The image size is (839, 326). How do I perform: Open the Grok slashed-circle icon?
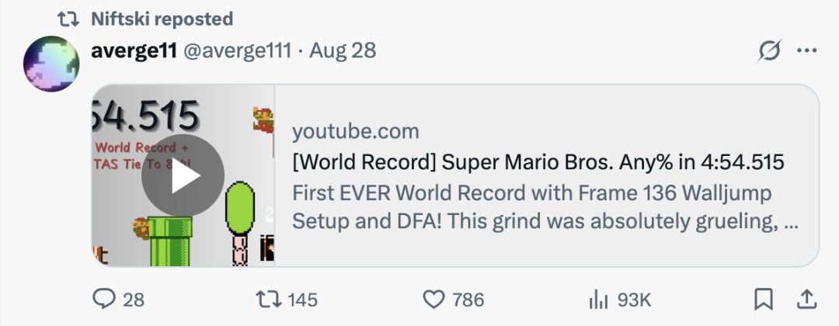(x=769, y=52)
